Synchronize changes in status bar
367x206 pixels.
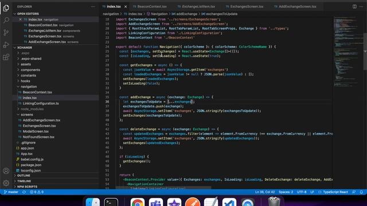[x=24, y=192]
